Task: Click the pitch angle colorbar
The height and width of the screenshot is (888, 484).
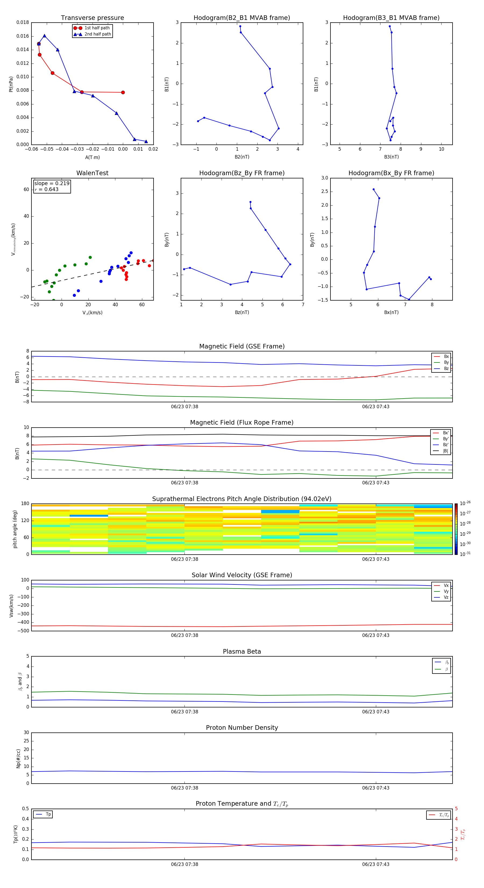Action: click(x=456, y=529)
